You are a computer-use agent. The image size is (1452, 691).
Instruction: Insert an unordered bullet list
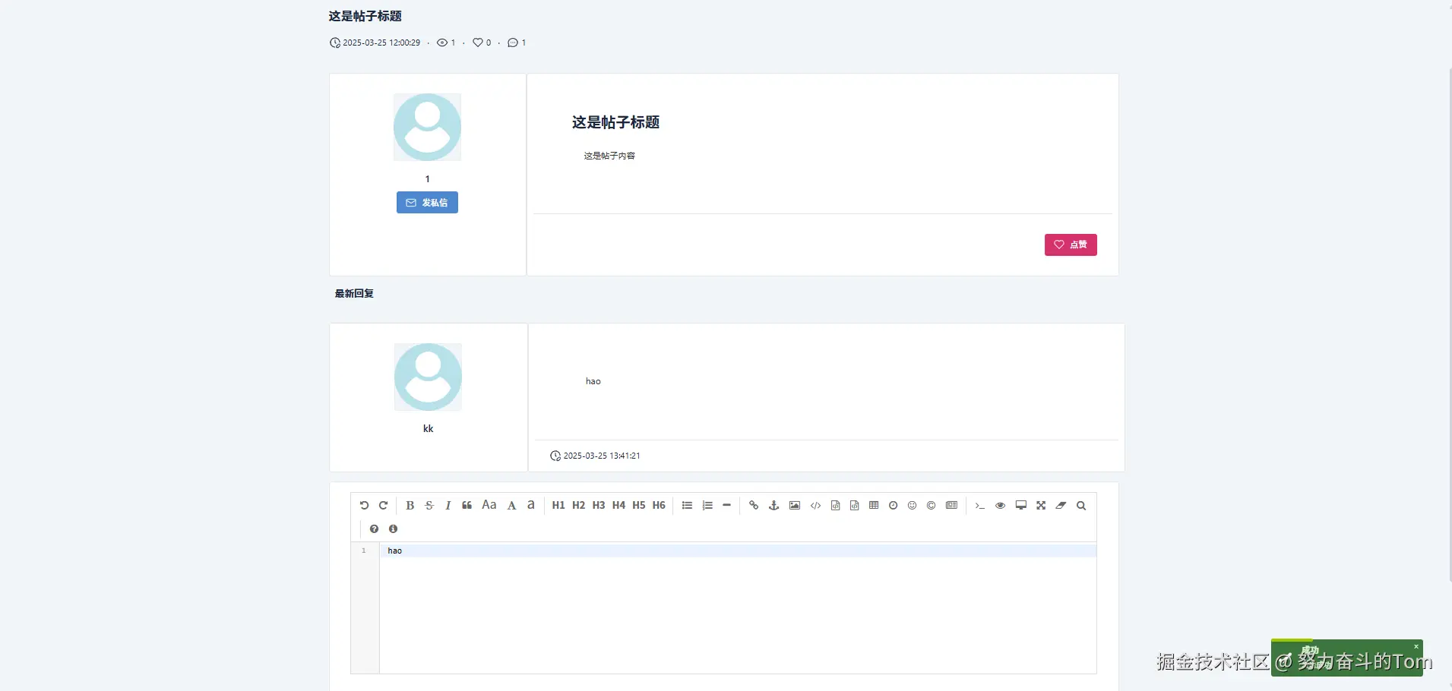[x=687, y=506]
